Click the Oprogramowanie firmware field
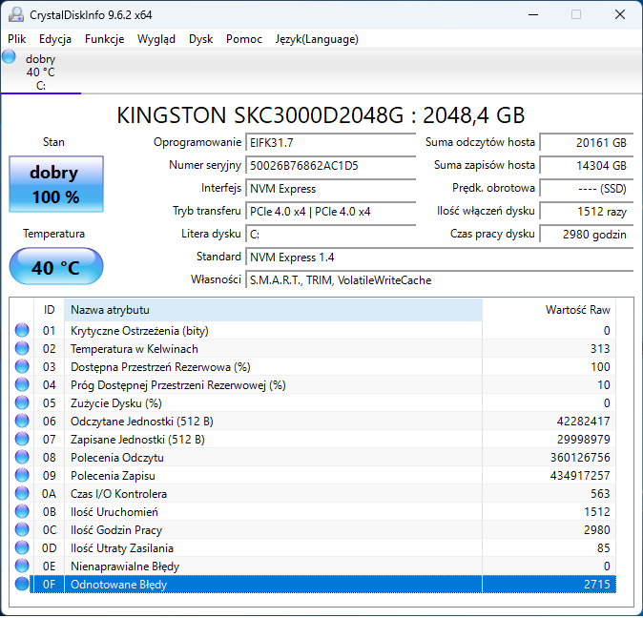The height and width of the screenshot is (618, 643). 331,142
